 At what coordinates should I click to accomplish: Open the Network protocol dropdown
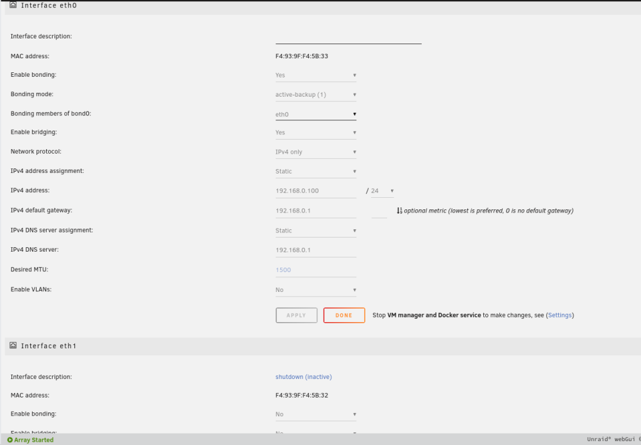(x=315, y=152)
